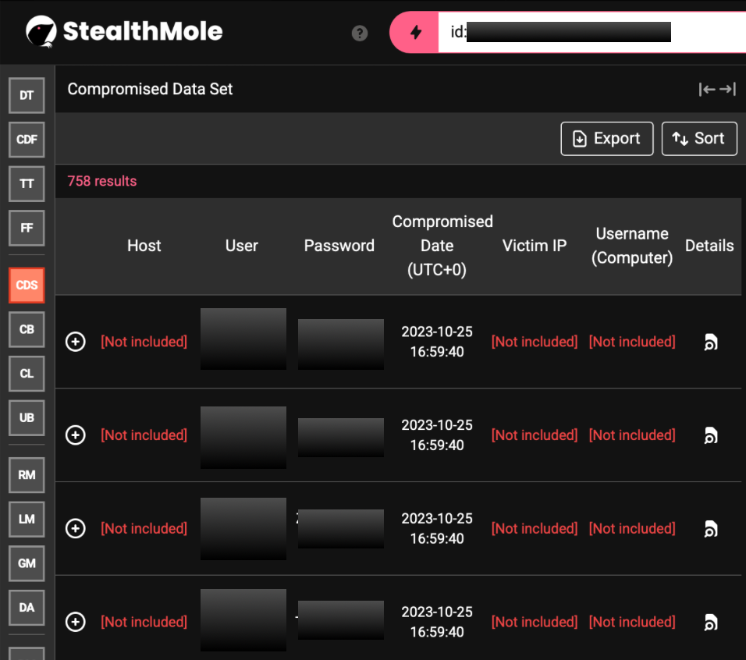Click the StealthMole logo

click(x=124, y=31)
